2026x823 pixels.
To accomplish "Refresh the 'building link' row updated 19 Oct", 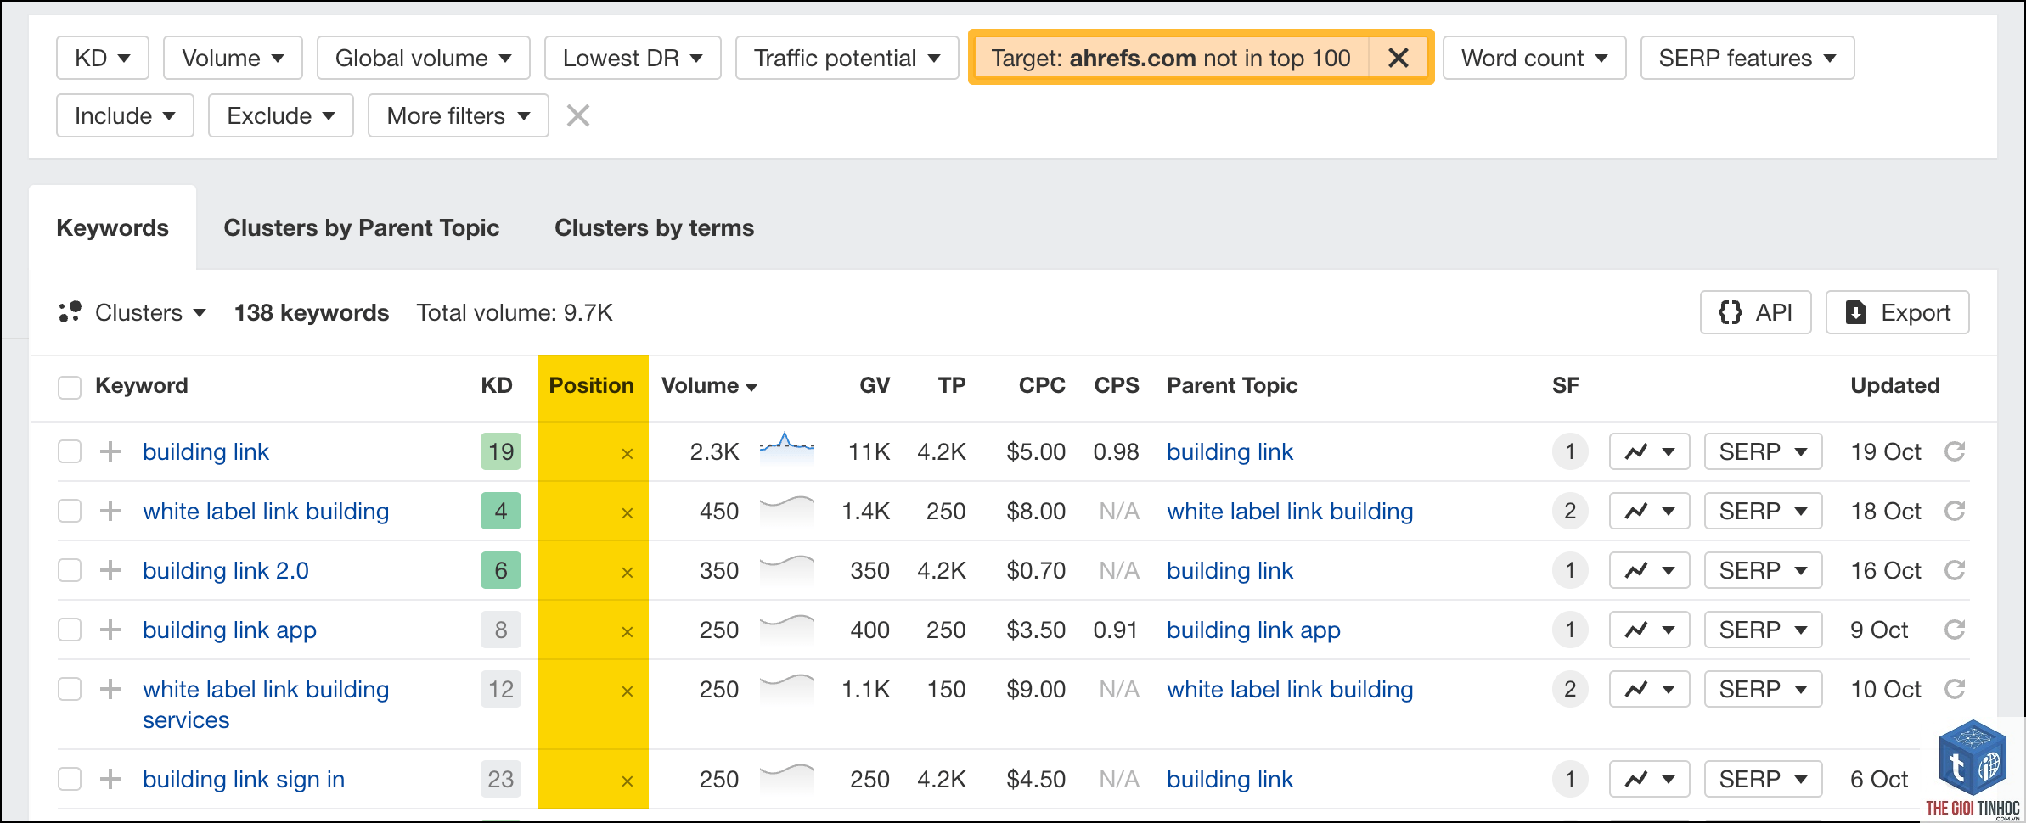I will (1955, 451).
